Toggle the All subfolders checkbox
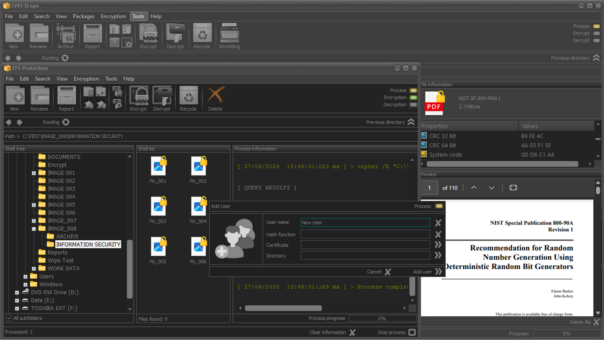The height and width of the screenshot is (340, 604). pos(9,318)
